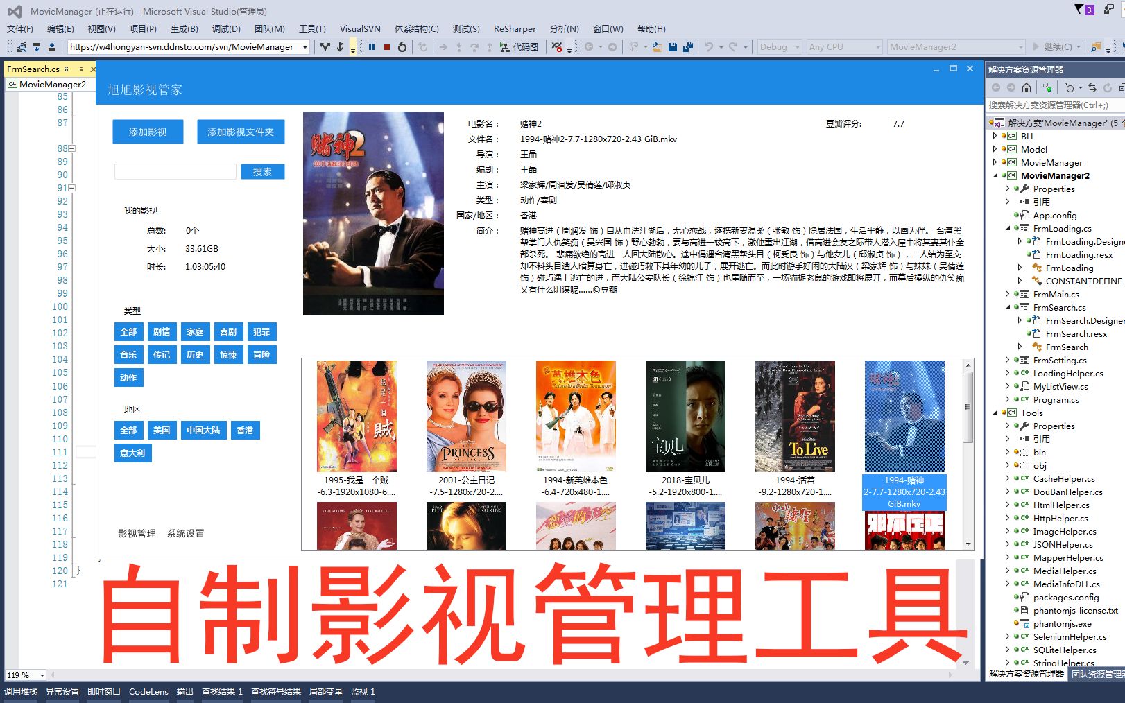Collapse code region at line 88

point(71,148)
